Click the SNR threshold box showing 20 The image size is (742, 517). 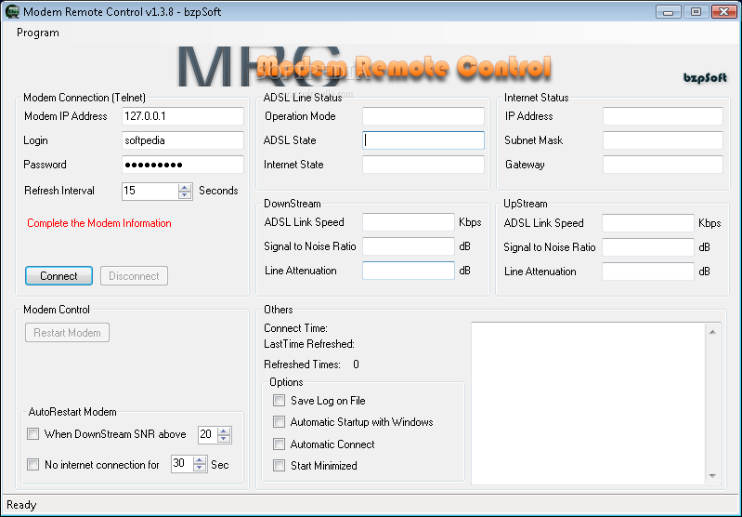tap(208, 434)
